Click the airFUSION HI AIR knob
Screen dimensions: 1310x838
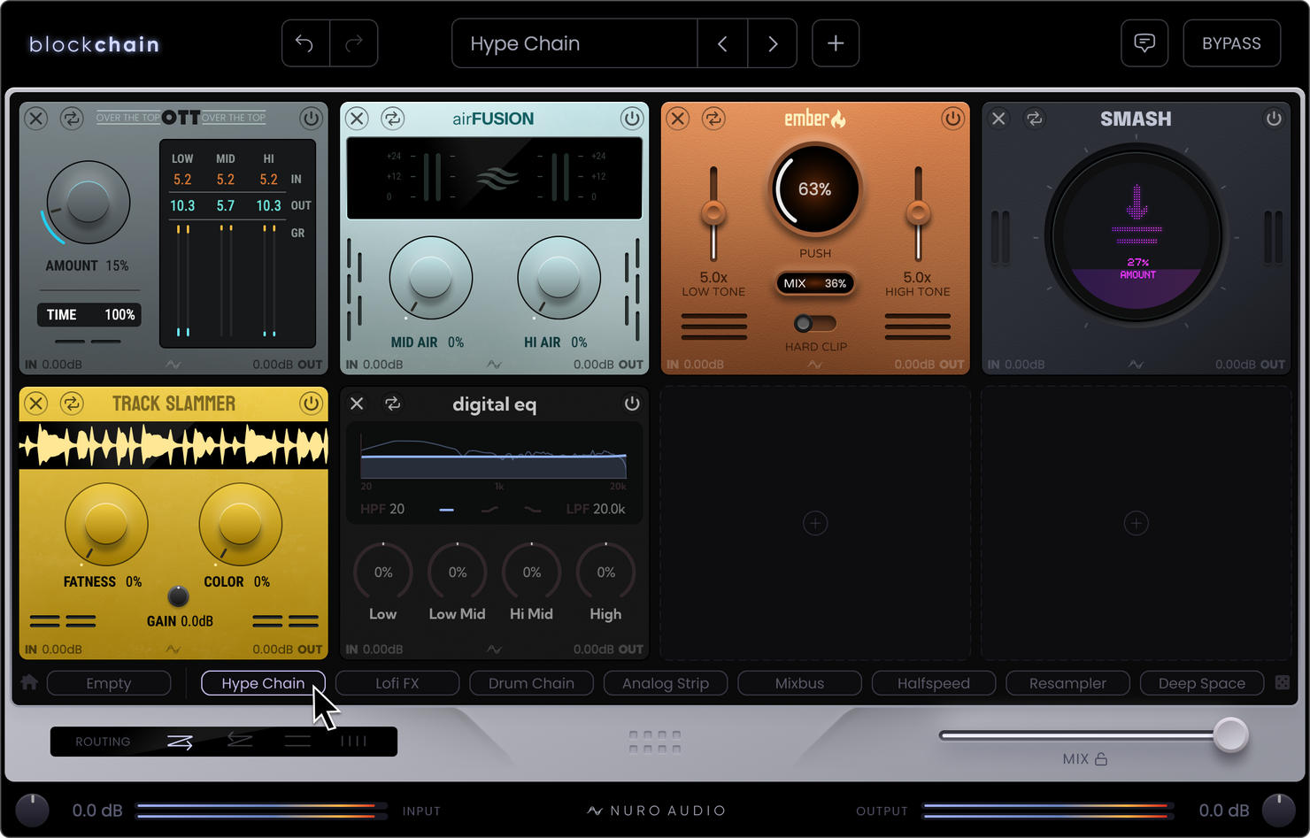coord(559,278)
